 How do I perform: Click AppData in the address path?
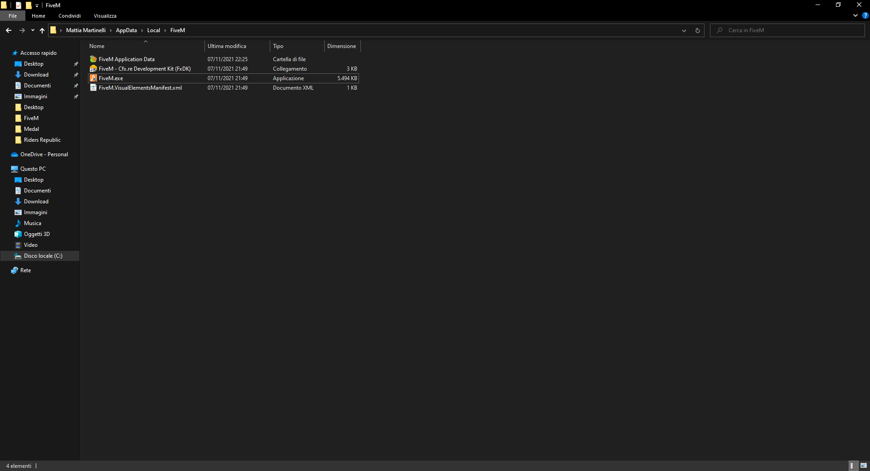coord(126,30)
